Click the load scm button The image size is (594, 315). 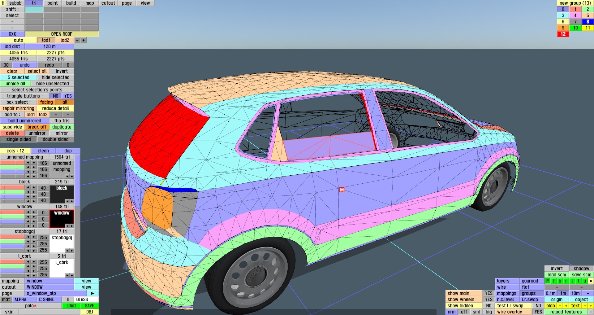click(557, 275)
